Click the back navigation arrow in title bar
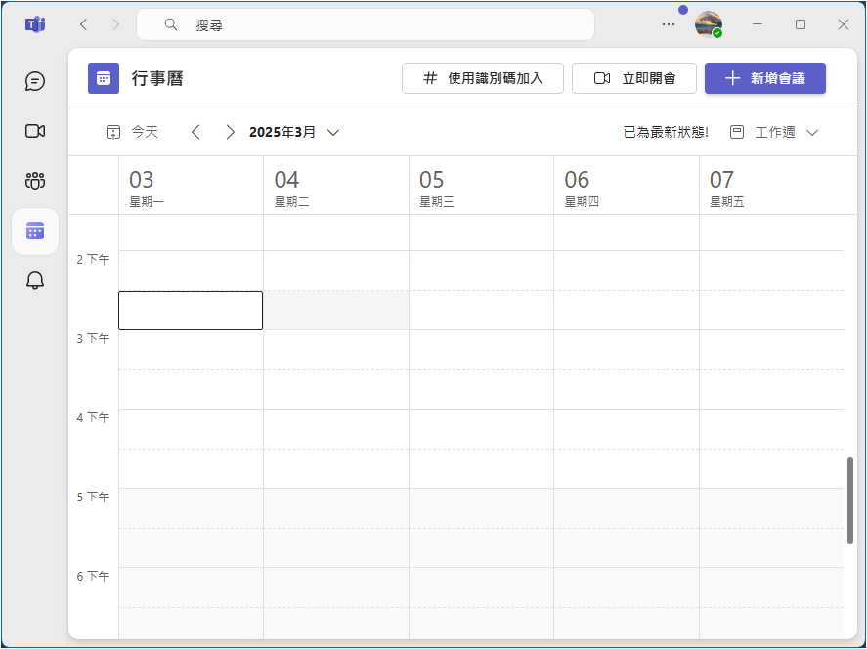The width and height of the screenshot is (867, 649). coord(83,24)
